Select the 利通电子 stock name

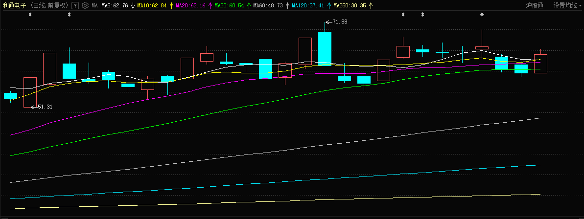14,5
